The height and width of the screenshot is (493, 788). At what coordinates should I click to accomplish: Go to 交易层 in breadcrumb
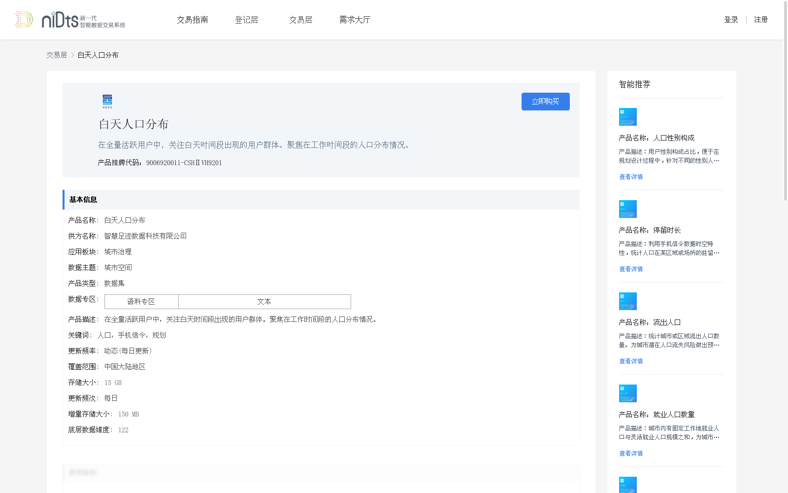(57, 55)
